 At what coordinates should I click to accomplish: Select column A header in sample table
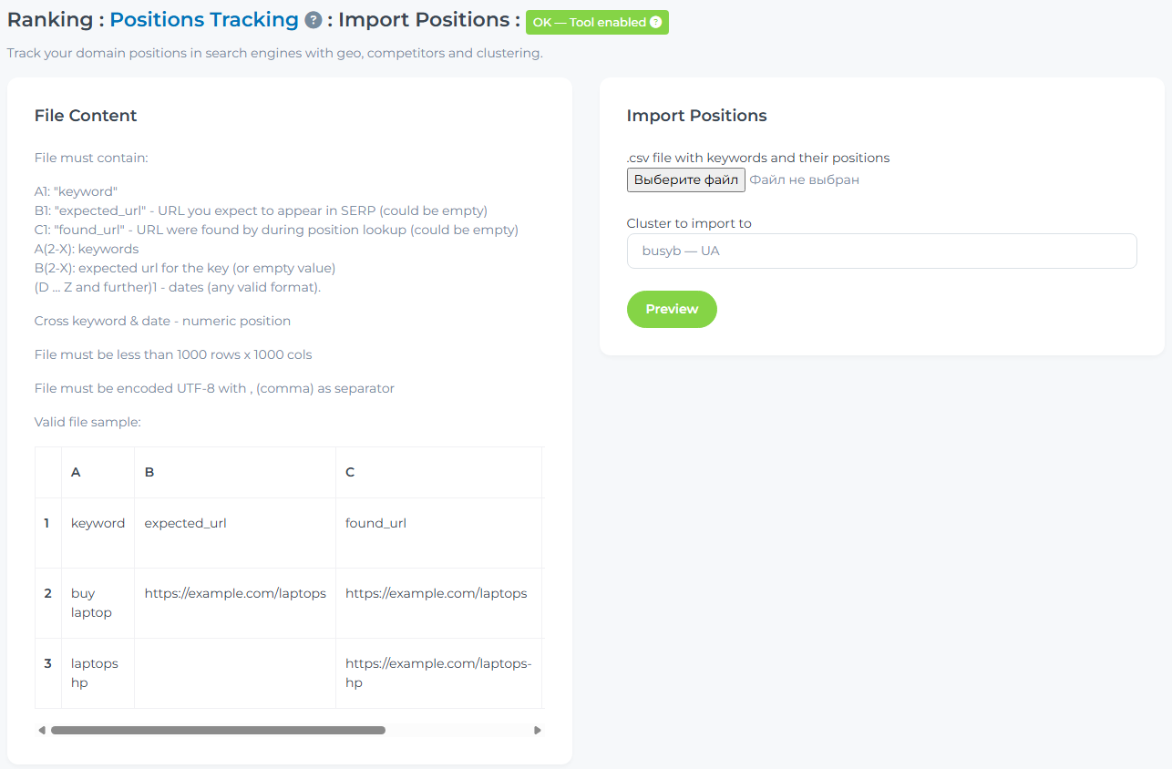[77, 472]
